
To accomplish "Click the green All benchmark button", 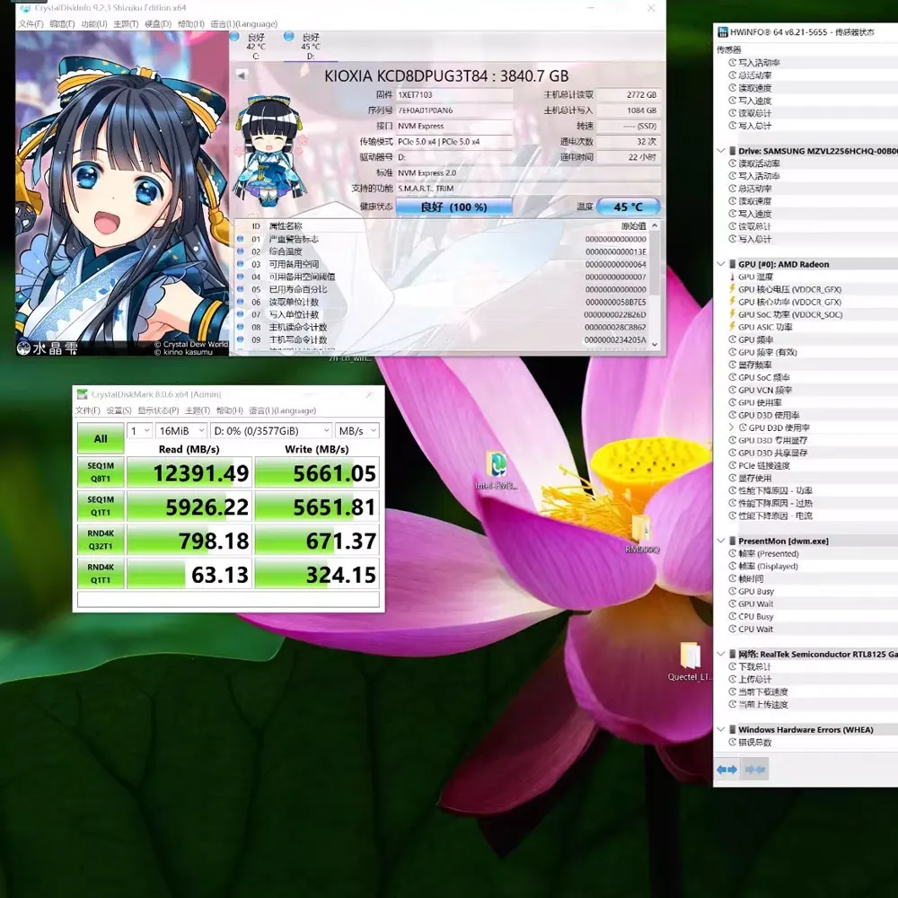I will (101, 439).
